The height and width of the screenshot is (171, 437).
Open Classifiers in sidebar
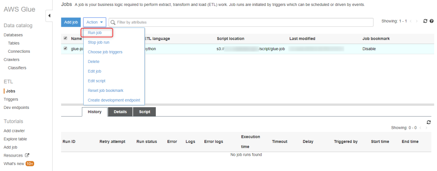(17, 68)
